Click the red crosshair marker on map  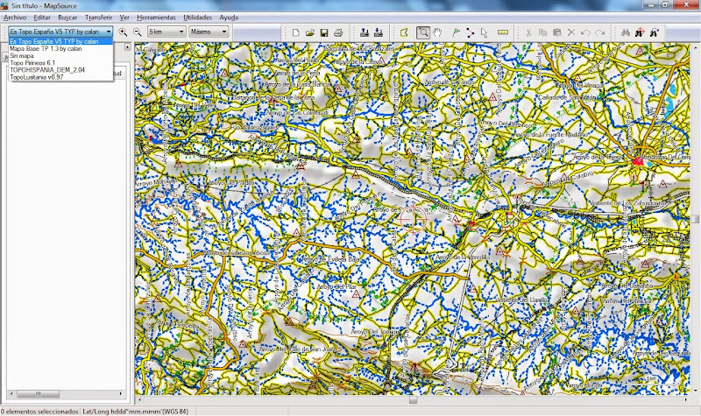pos(413,219)
